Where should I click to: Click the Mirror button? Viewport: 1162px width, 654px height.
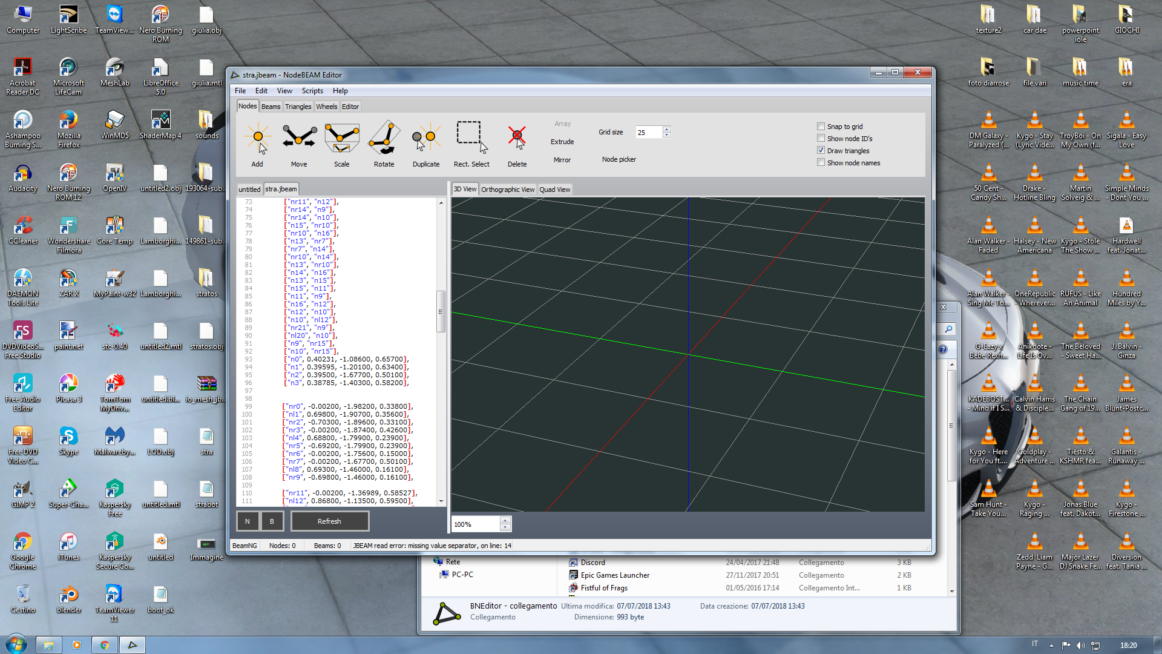(x=562, y=160)
